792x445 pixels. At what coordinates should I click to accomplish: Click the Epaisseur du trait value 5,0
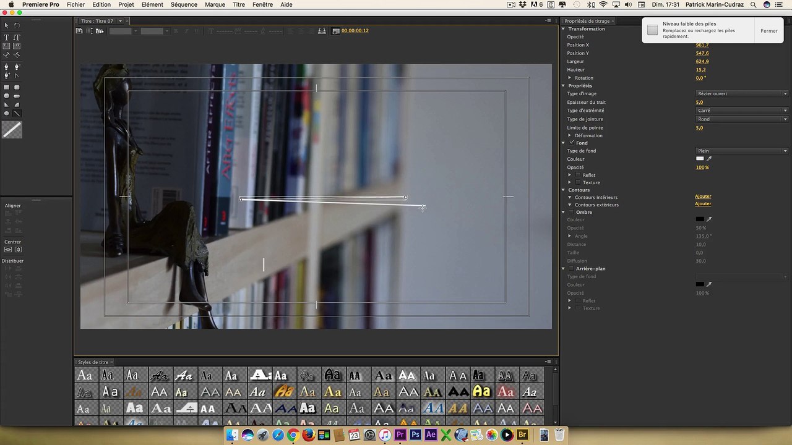699,103
